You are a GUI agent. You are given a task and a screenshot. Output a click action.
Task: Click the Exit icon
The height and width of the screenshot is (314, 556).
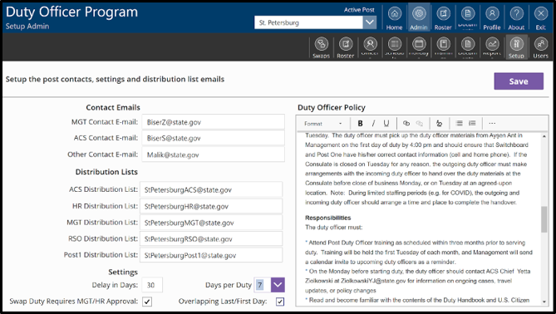[540, 18]
